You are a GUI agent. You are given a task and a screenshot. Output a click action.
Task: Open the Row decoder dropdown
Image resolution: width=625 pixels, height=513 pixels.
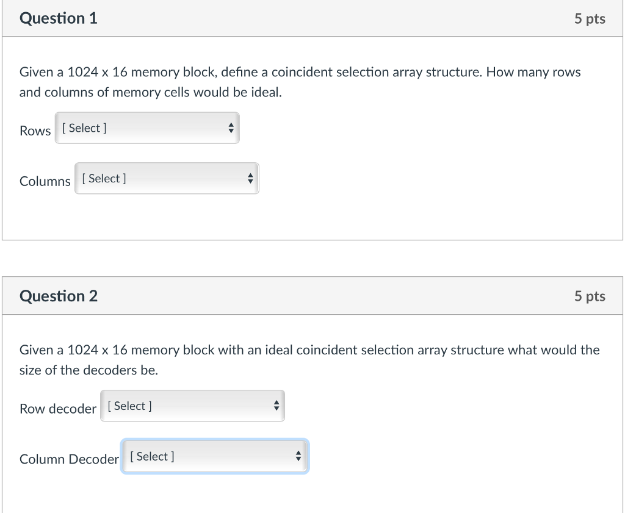pyautogui.click(x=192, y=406)
